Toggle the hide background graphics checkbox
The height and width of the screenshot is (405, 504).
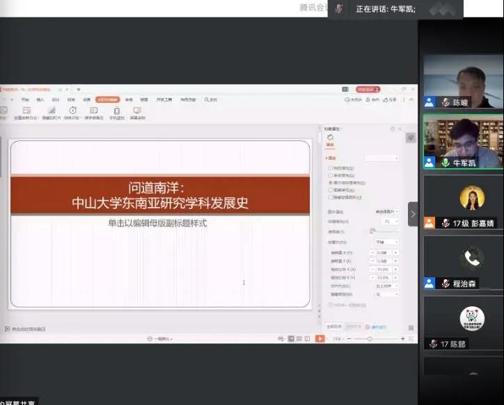[330, 197]
